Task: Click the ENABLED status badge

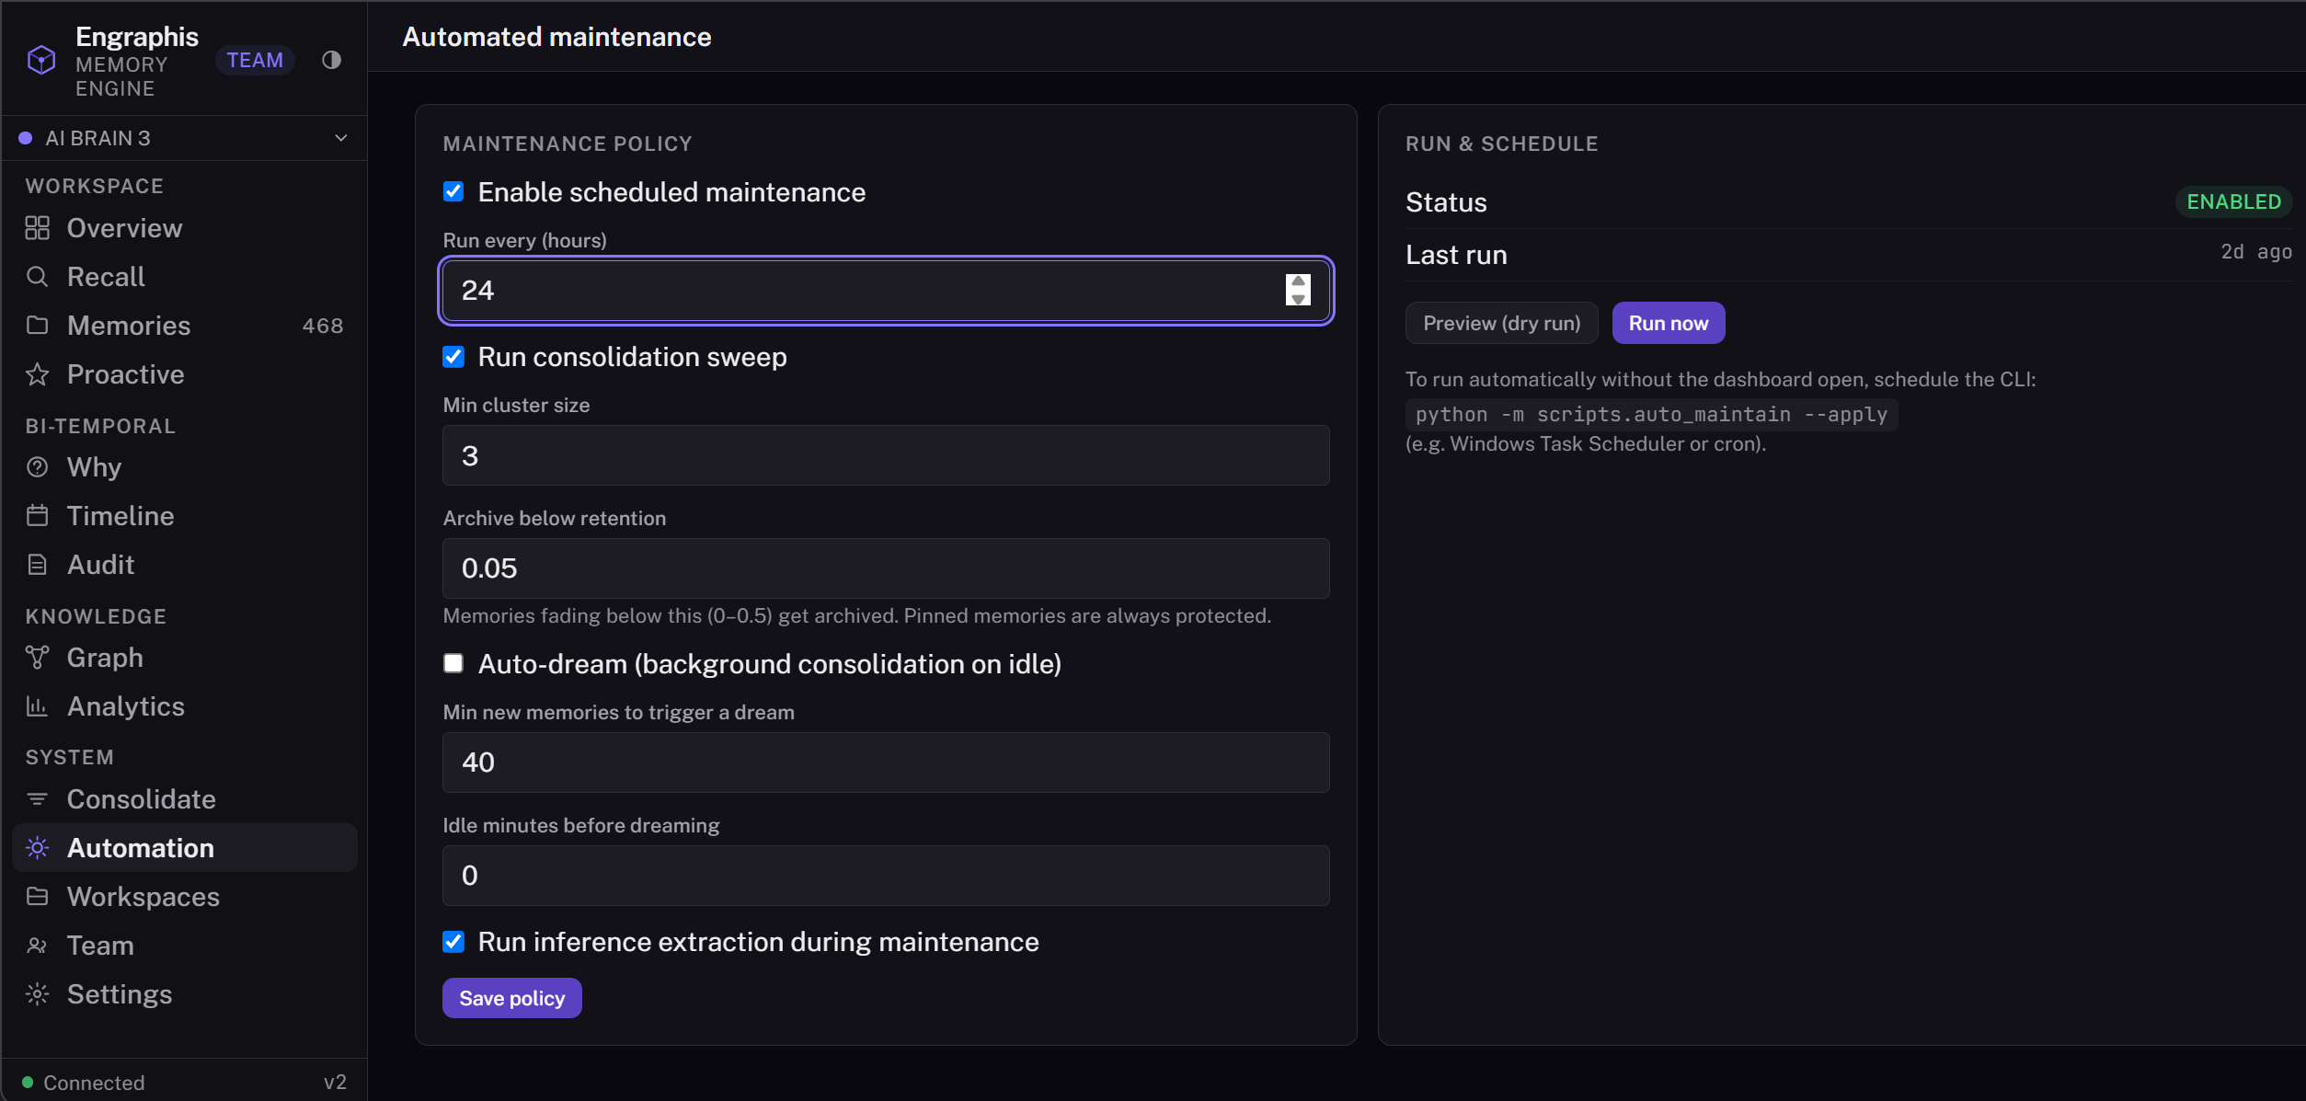Action: 2233,202
